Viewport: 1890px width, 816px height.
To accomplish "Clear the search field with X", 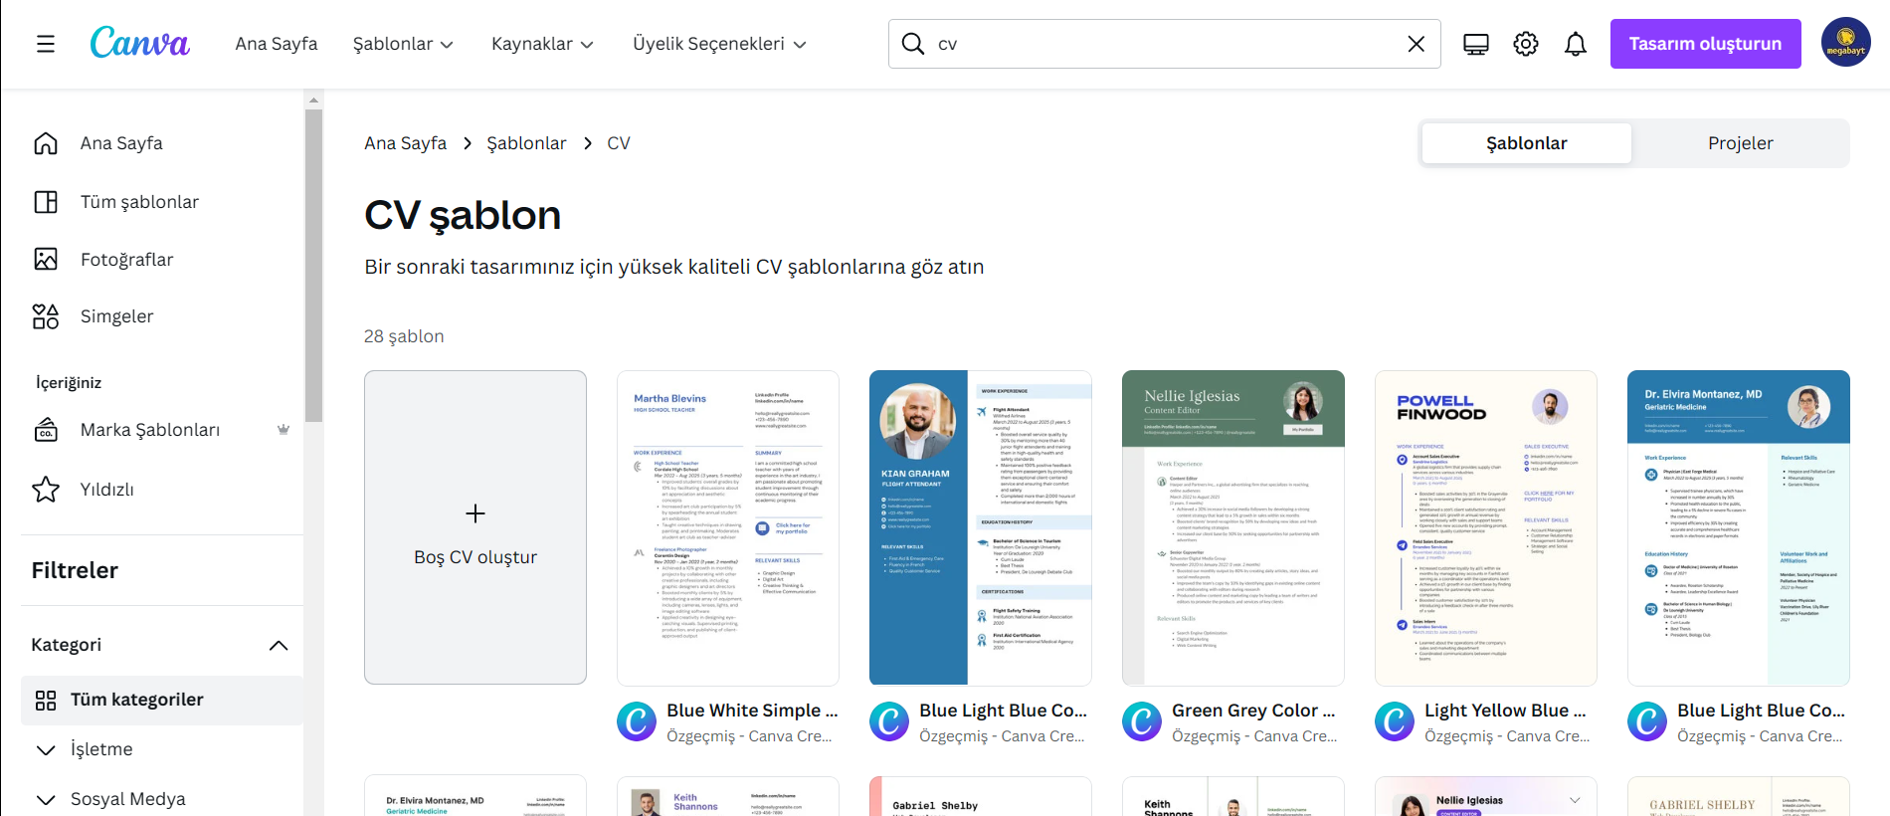I will pos(1416,44).
